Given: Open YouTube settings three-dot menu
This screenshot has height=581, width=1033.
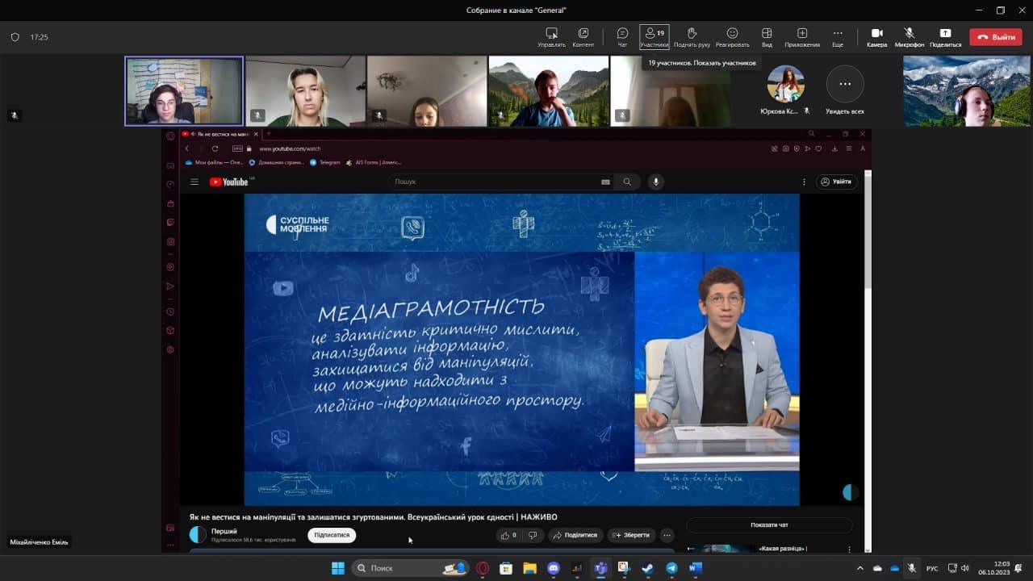Looking at the screenshot, I should click(x=804, y=182).
